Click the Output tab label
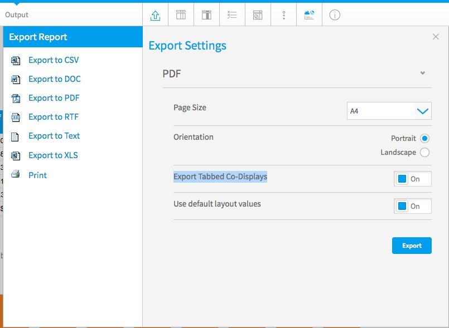The width and height of the screenshot is (449, 328). tap(17, 14)
